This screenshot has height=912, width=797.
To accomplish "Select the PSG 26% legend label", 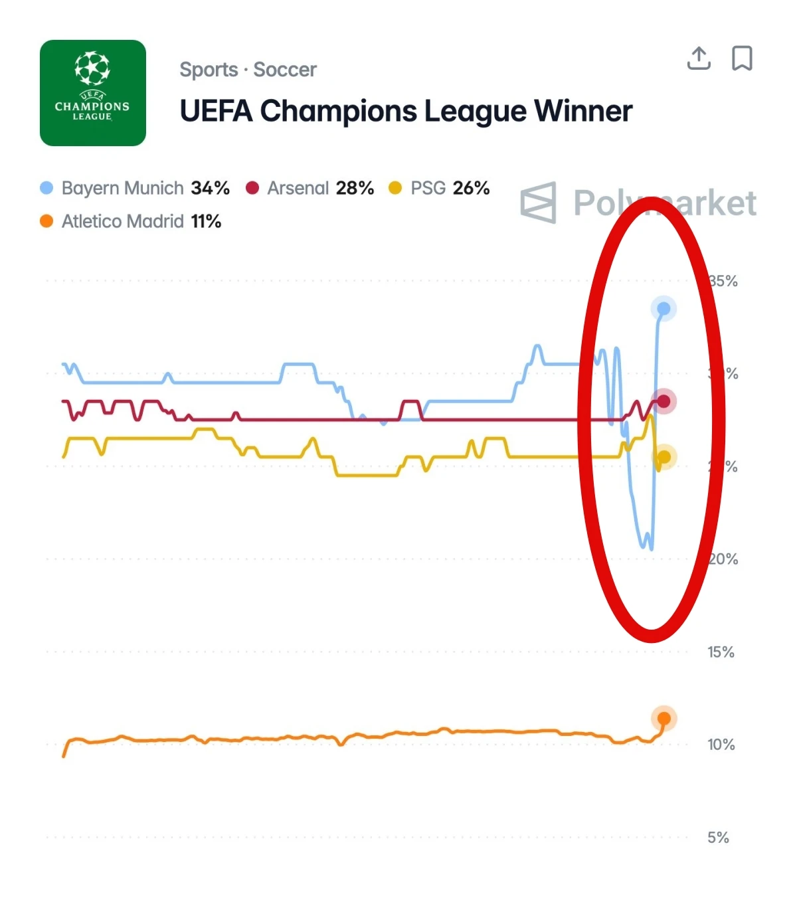I will (450, 188).
